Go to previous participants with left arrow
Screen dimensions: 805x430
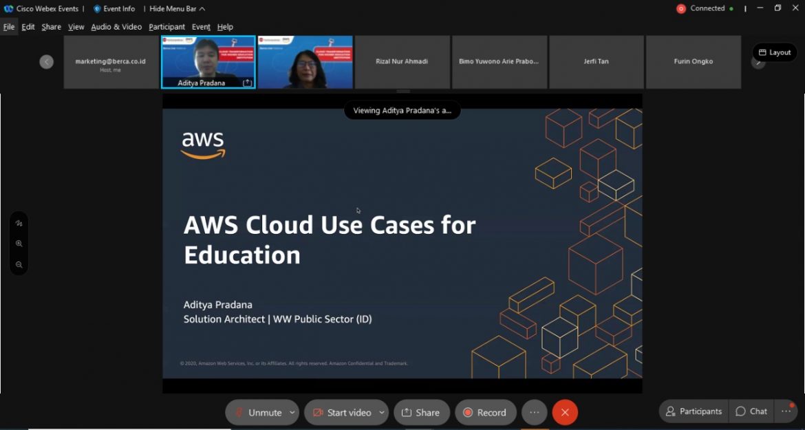point(47,61)
